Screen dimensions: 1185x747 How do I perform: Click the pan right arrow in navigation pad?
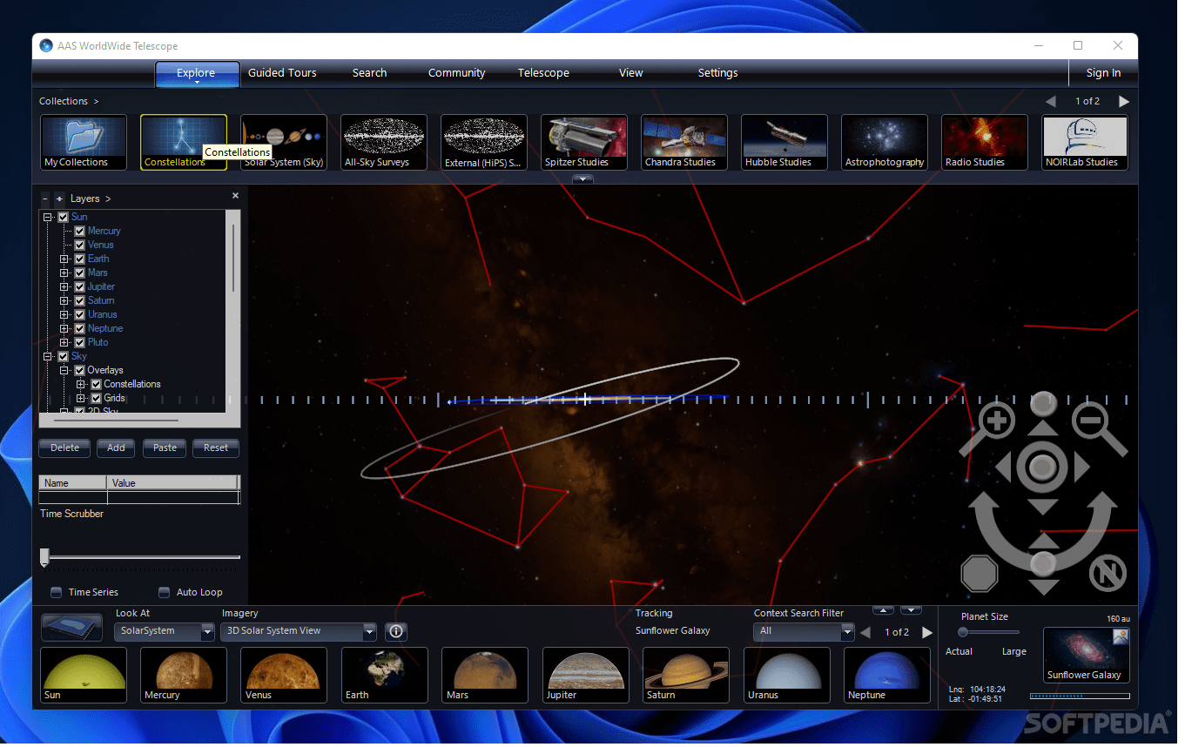[1082, 468]
